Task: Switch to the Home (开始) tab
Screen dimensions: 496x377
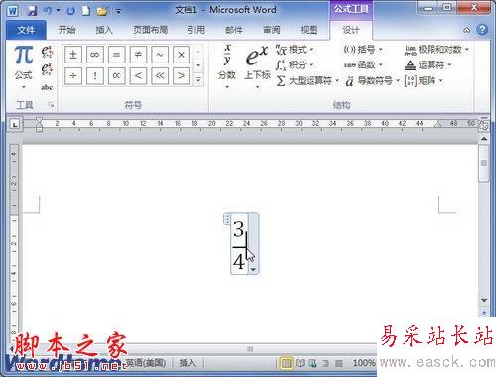Action: coord(66,30)
